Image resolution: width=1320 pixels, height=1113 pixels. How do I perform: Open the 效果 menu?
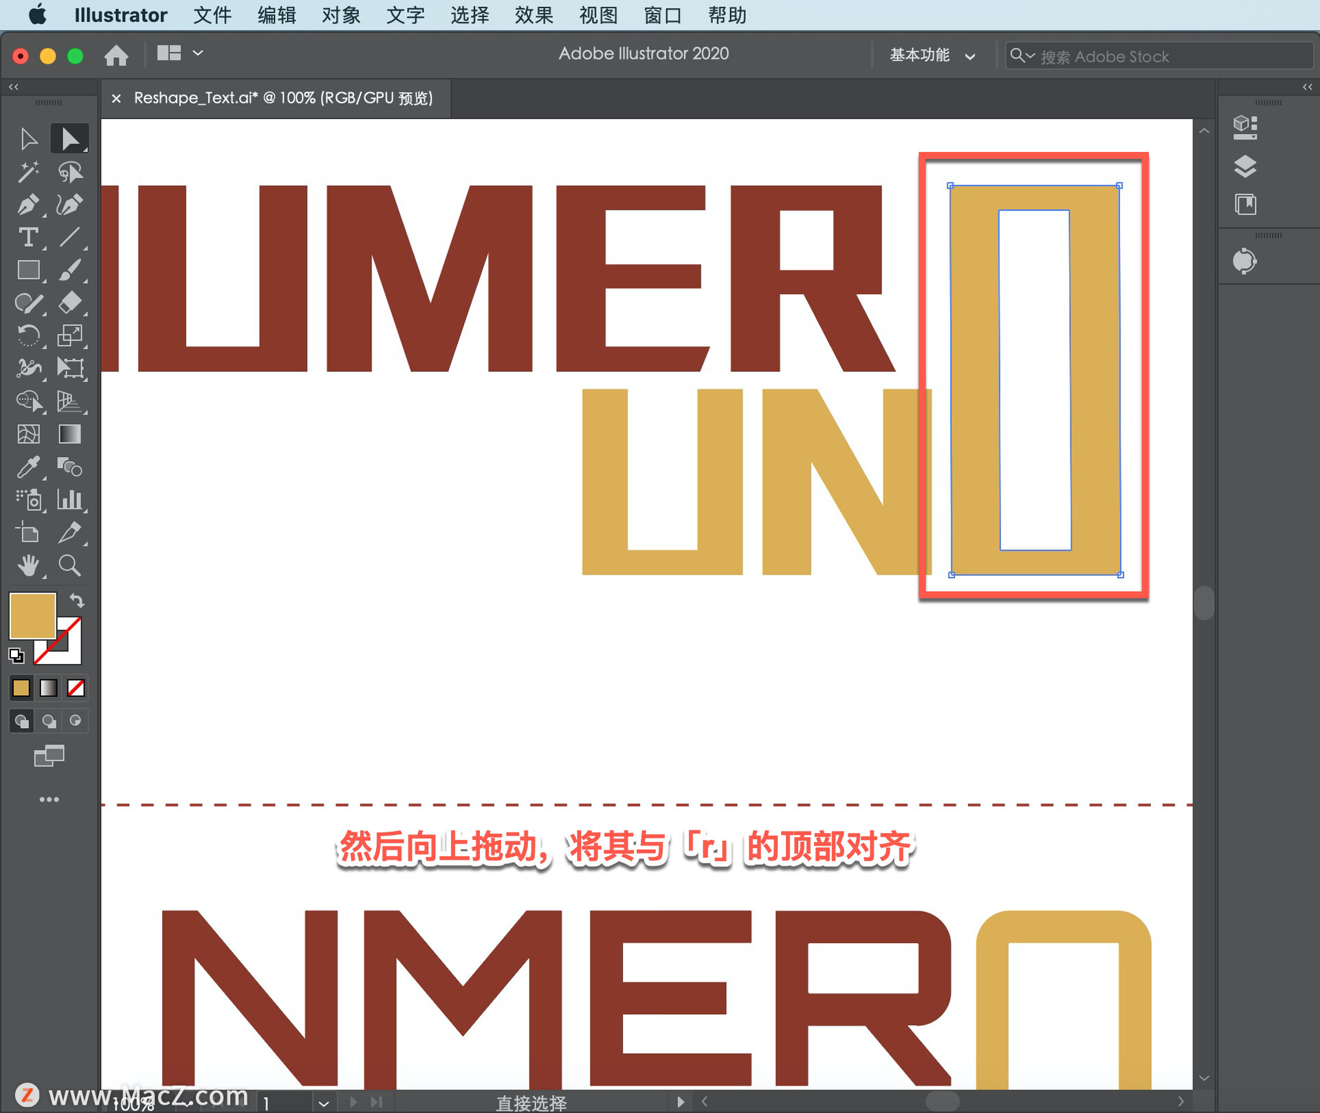(533, 15)
